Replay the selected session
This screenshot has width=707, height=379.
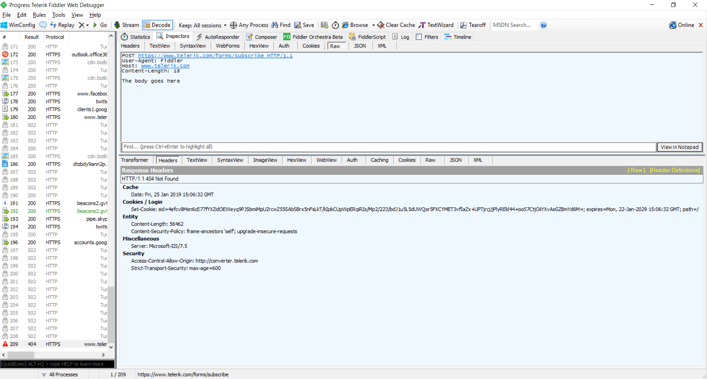(62, 25)
